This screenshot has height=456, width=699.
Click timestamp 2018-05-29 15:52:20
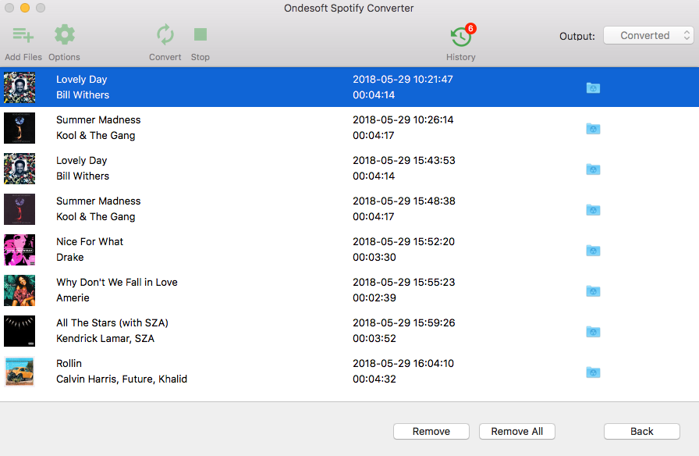(x=404, y=242)
